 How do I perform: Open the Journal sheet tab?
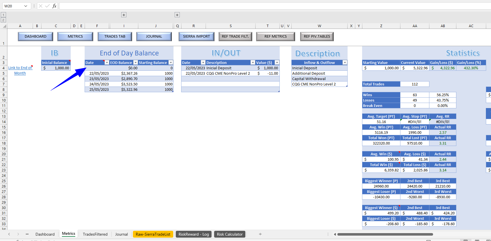coord(122,234)
